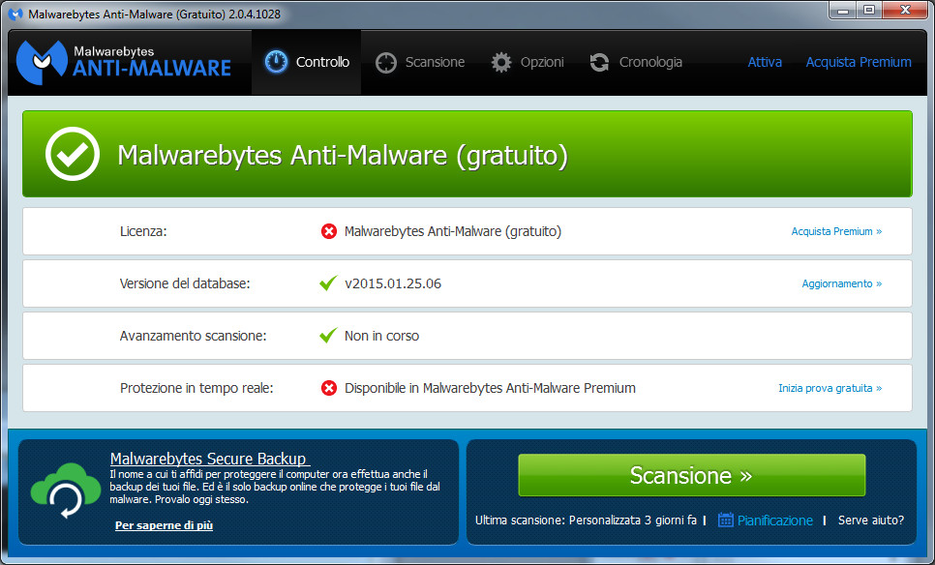The height and width of the screenshot is (565, 935).
Task: Click the Licenza: label
Action: [x=143, y=231]
